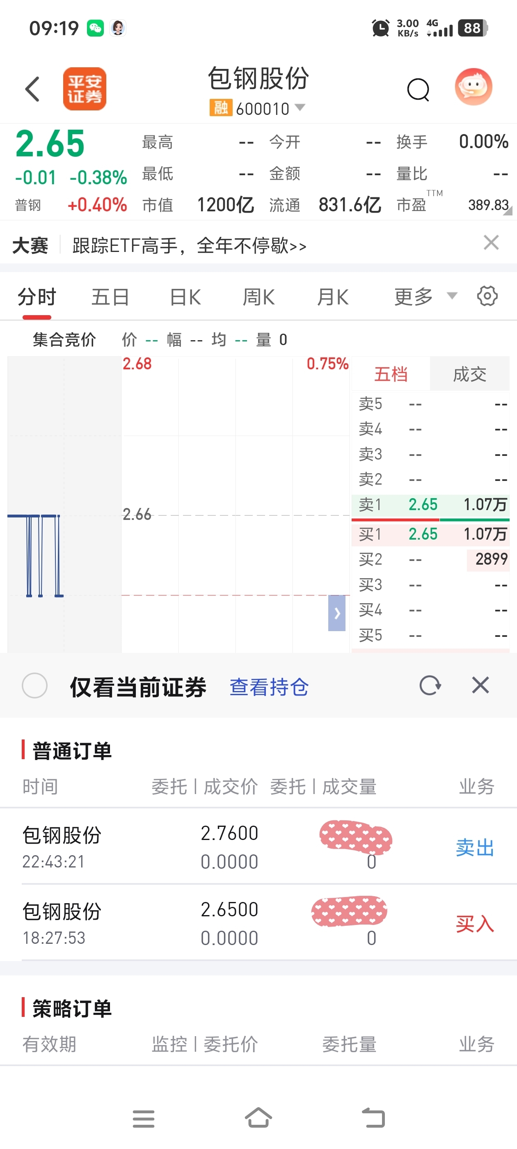517x1149 pixels.
Task: Open the ETF contest banner link
Action: pos(189,245)
